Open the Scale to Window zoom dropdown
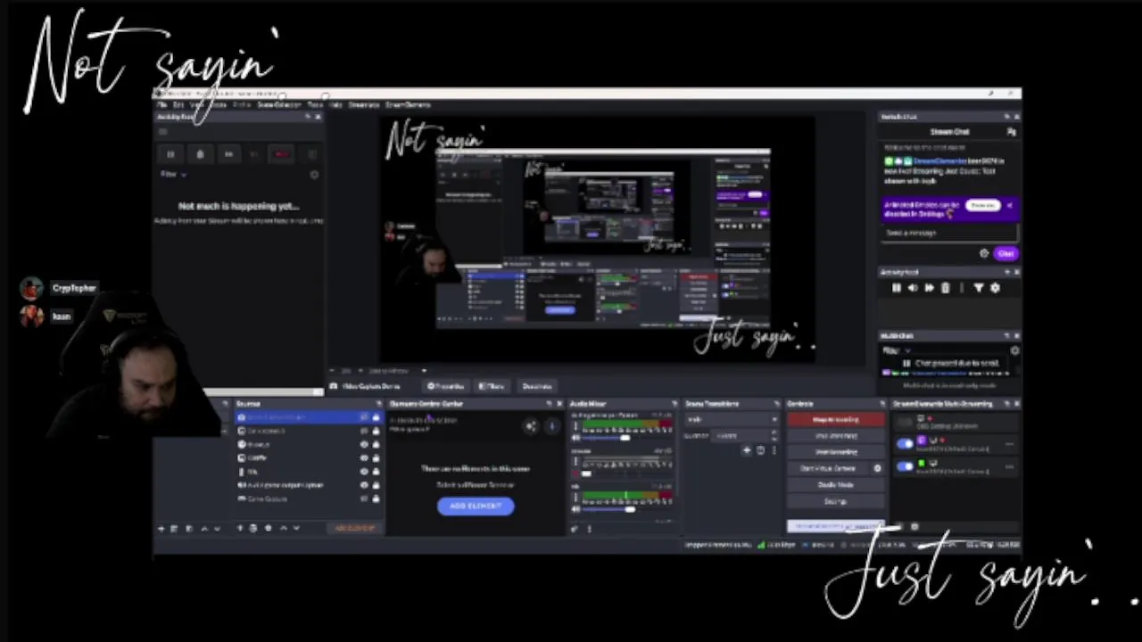 click(x=397, y=370)
